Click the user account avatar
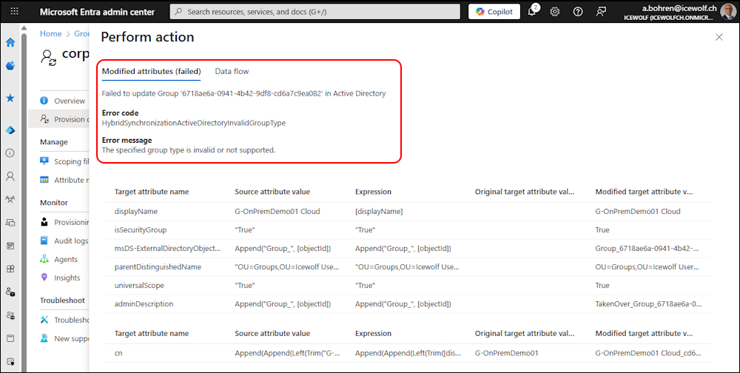The image size is (740, 373). (x=728, y=11)
